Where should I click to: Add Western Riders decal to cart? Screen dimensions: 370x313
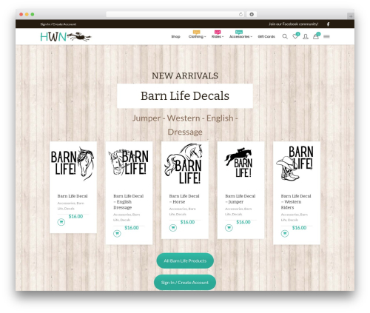tap(285, 233)
